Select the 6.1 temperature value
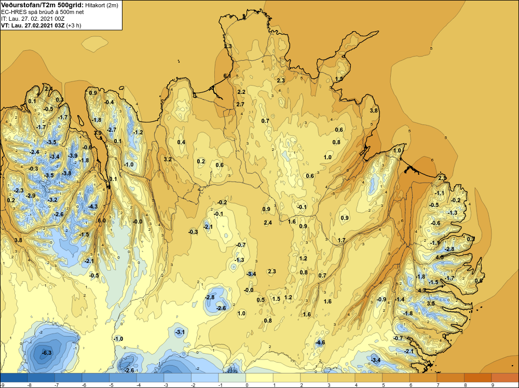Screen dimensions: 519x388 [x=227, y=76]
